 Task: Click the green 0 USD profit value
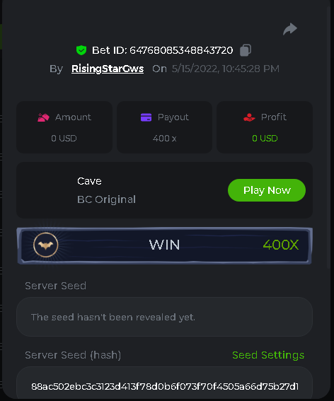coord(265,139)
